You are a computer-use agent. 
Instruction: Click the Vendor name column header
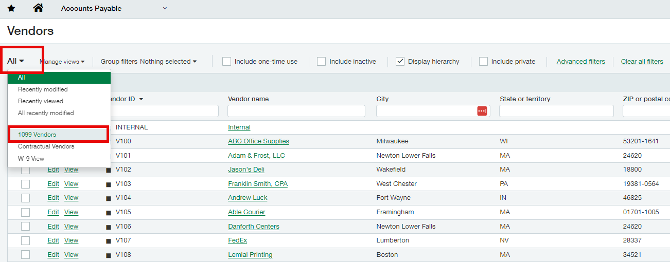[248, 99]
